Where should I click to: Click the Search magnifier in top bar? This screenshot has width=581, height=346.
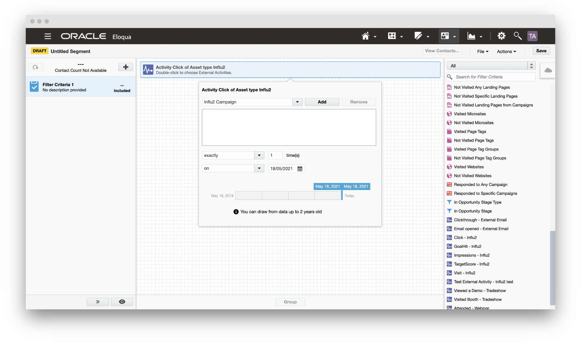coord(517,36)
